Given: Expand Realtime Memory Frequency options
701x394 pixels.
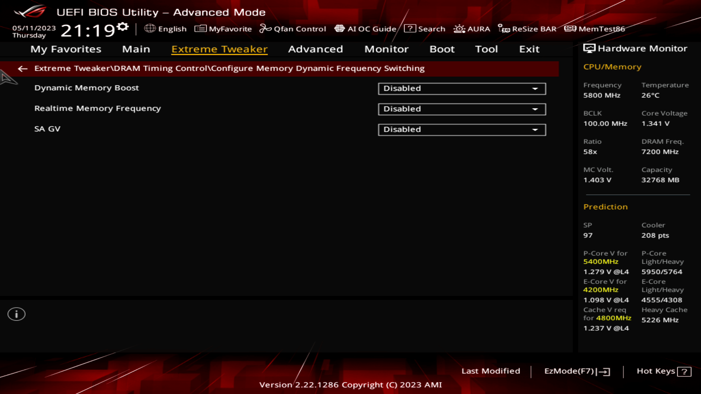Looking at the screenshot, I should click(535, 109).
